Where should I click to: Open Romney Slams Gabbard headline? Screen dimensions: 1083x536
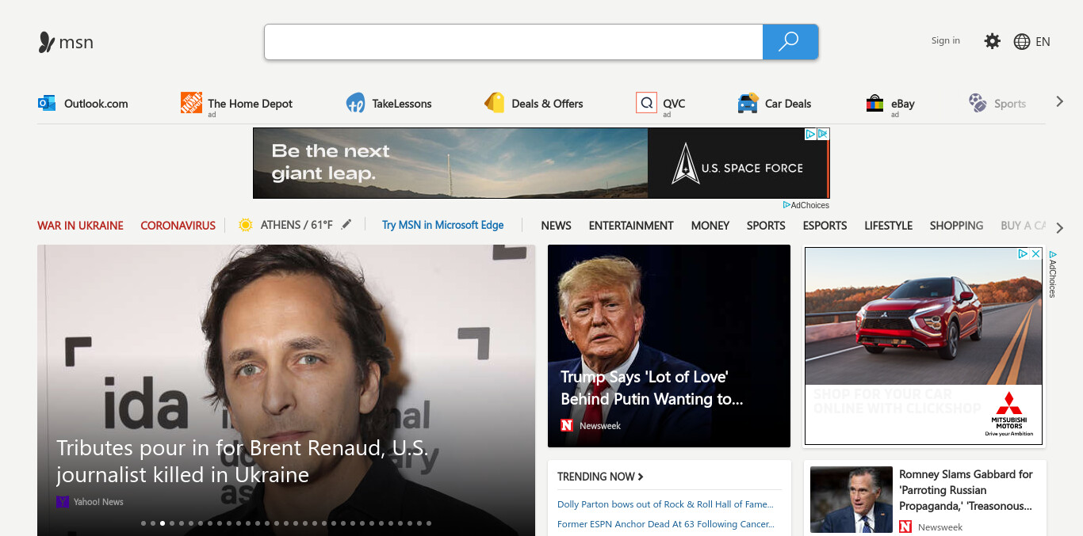(x=966, y=490)
